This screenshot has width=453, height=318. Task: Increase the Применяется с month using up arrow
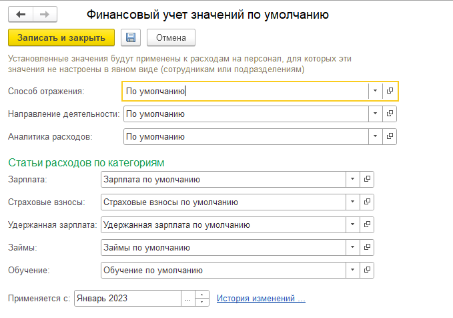point(202,295)
